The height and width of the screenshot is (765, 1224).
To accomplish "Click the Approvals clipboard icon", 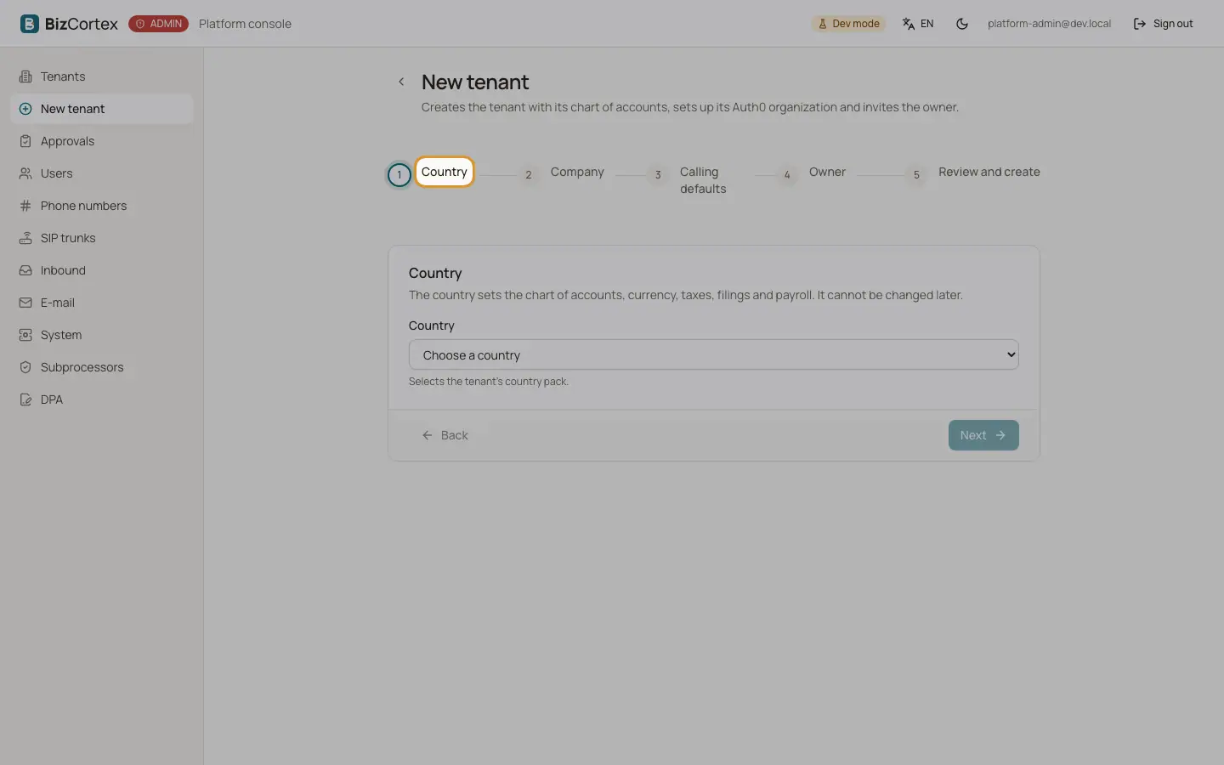I will (x=25, y=141).
